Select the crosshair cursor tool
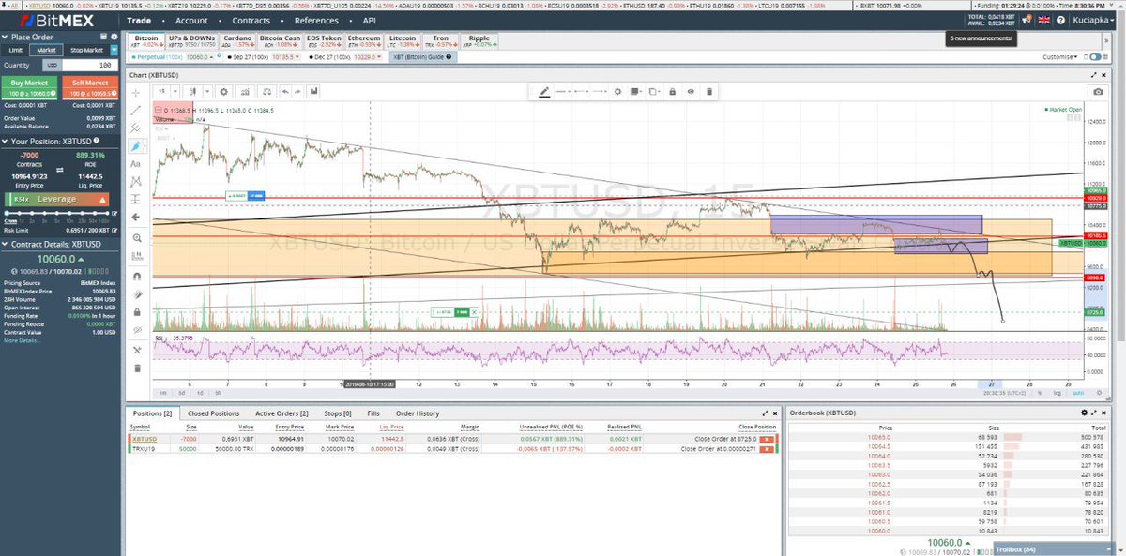Screen dimensions: 1126x556 (136, 93)
